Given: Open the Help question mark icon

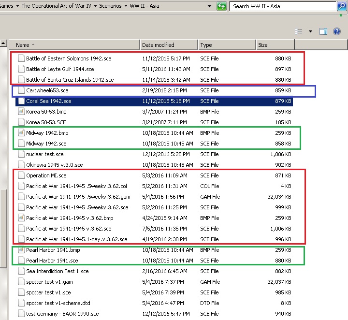Looking at the screenshot, I should point(337,31).
